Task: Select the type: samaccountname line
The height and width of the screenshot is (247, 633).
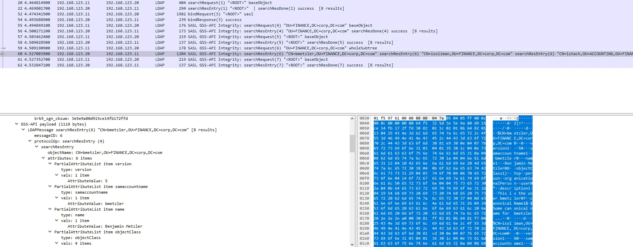Action: point(84,192)
